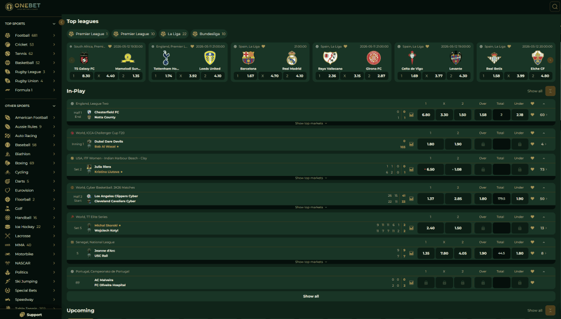Select the NASCAR sport icon

tap(8, 263)
